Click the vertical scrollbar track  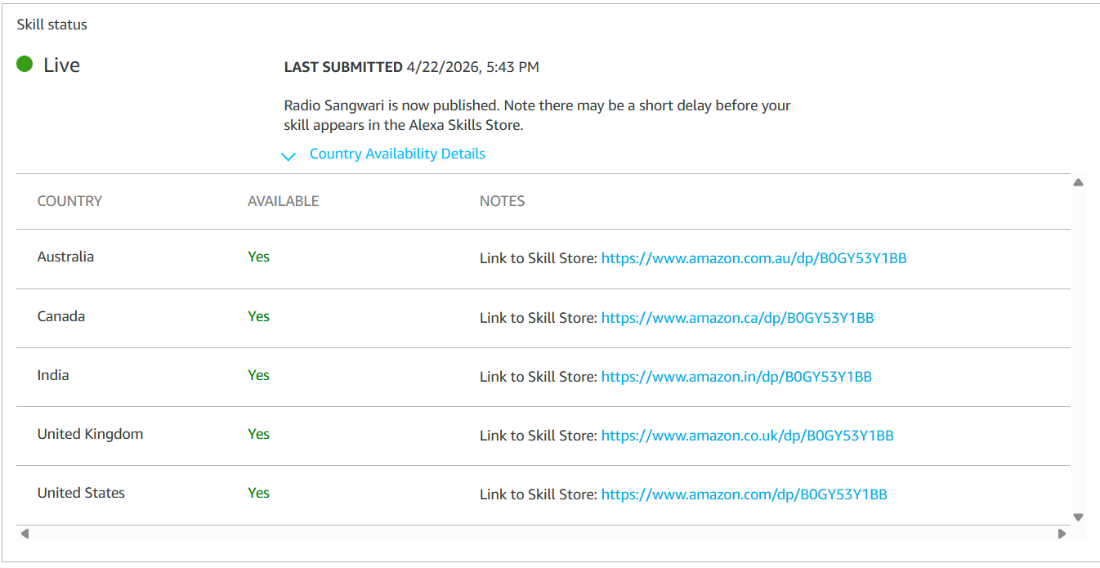[x=1078, y=350]
